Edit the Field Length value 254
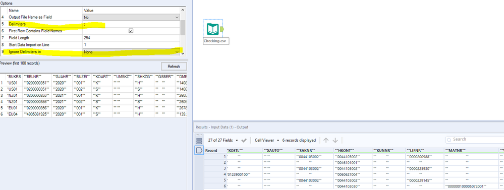This screenshot has height=190, width=504. (x=131, y=38)
